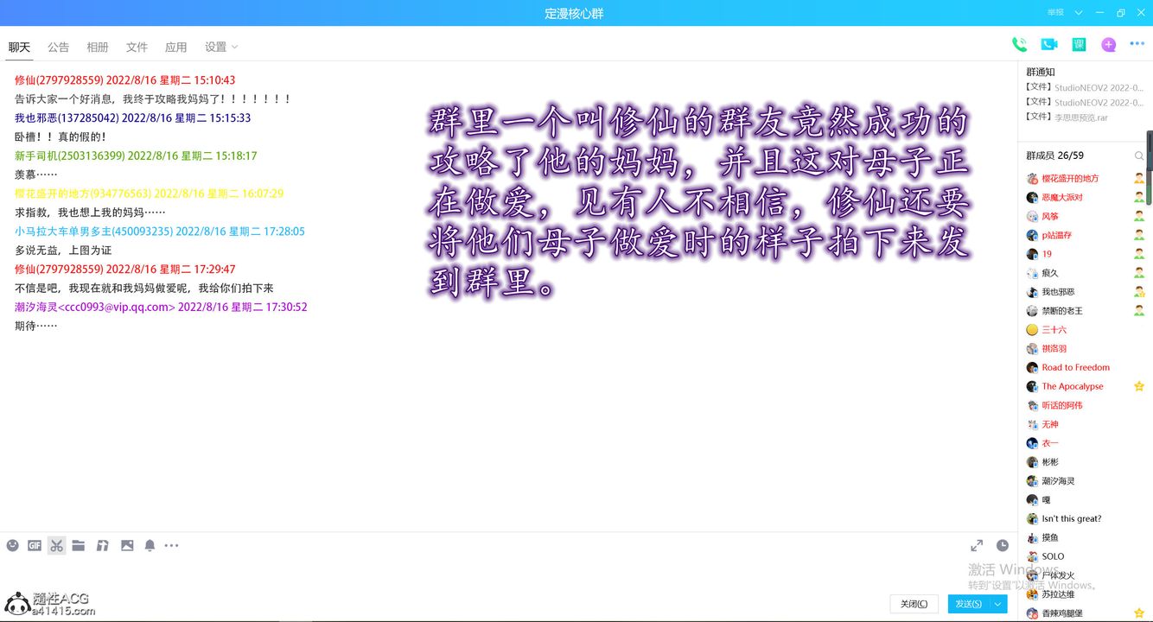The height and width of the screenshot is (622, 1153).
Task: Open the GIF sticker panel
Action: click(x=35, y=545)
